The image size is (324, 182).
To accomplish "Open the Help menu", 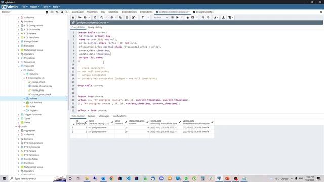I will 56,7.
